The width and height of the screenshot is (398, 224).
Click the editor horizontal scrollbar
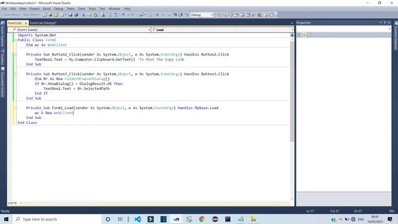pos(156,203)
